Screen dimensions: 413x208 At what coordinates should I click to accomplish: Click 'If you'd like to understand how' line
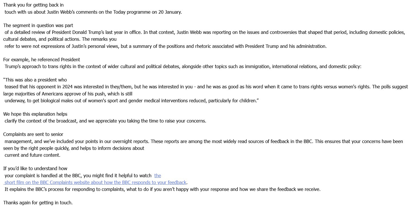point(35,168)
